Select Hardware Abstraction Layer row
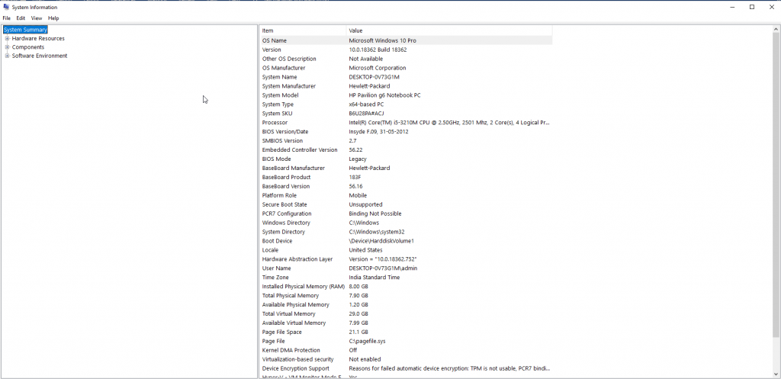Viewport: 781px width, 379px height. 406,259
